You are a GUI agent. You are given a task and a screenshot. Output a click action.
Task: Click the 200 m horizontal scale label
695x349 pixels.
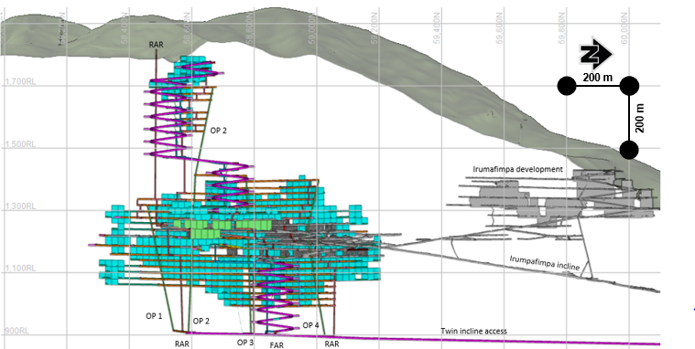tap(597, 78)
